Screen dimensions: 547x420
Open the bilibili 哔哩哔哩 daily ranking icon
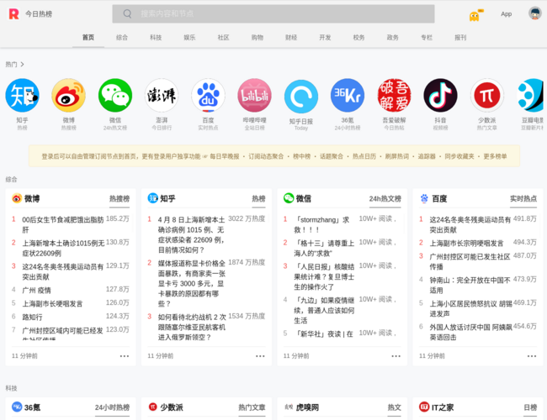pyautogui.click(x=255, y=96)
